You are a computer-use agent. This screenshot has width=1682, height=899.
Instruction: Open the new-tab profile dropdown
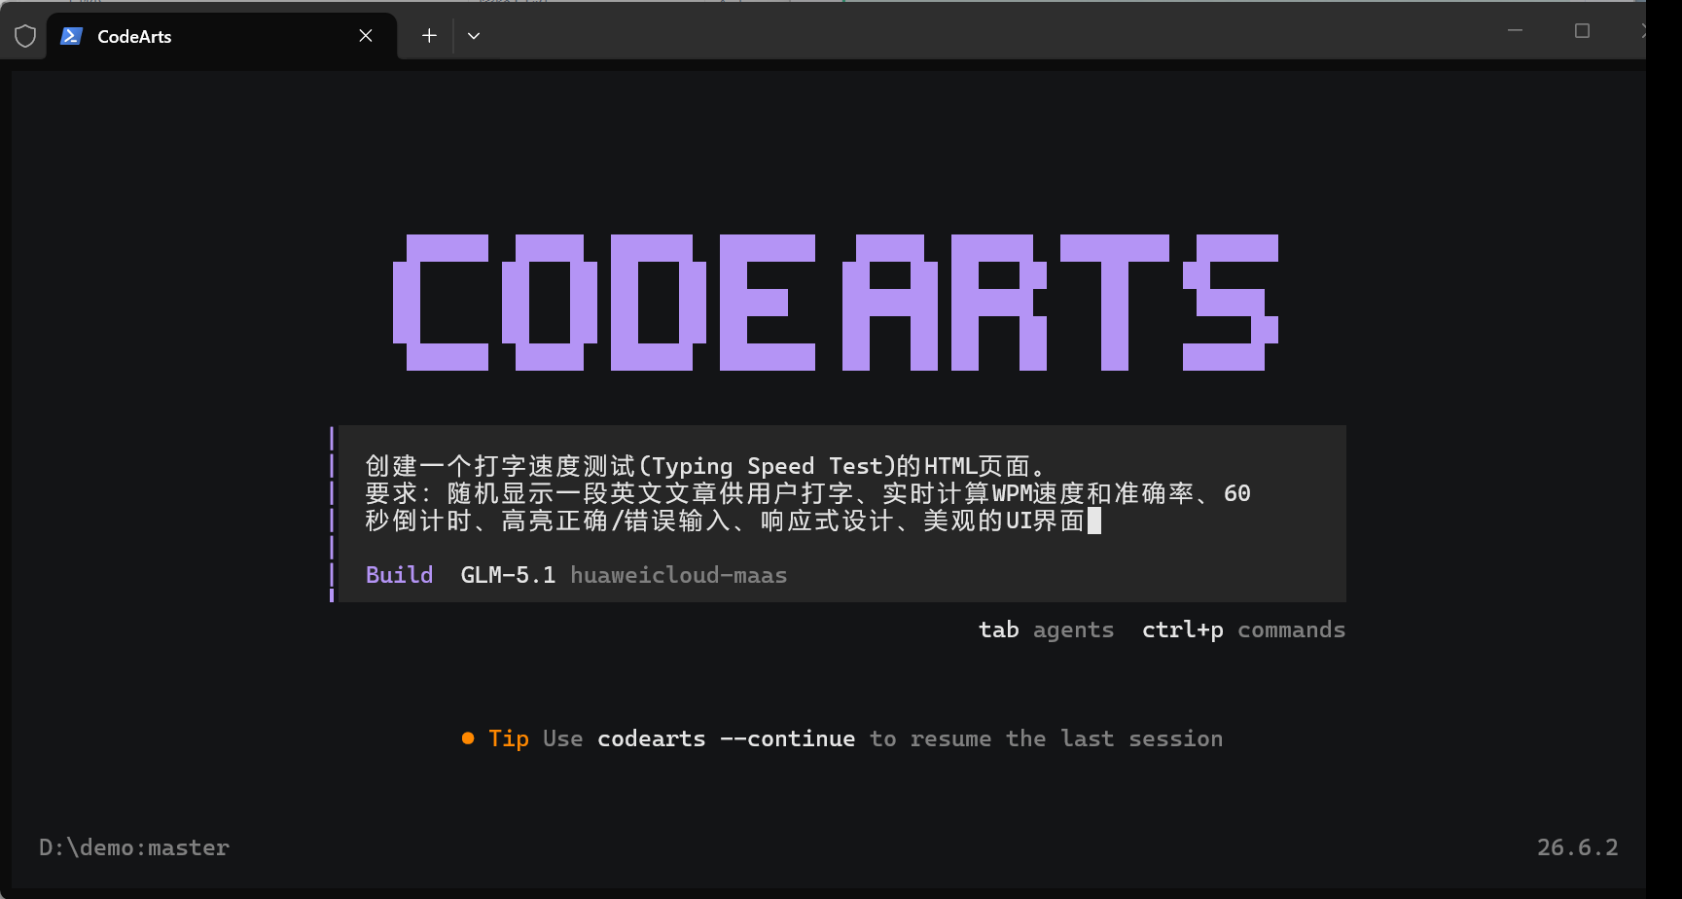[474, 36]
